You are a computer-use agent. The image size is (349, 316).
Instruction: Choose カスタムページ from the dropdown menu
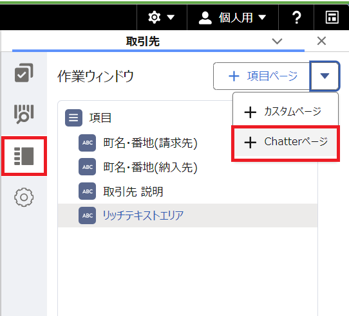285,112
